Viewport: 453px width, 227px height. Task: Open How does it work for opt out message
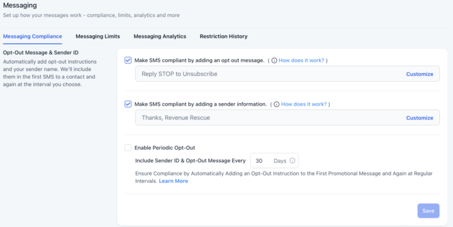click(x=301, y=60)
